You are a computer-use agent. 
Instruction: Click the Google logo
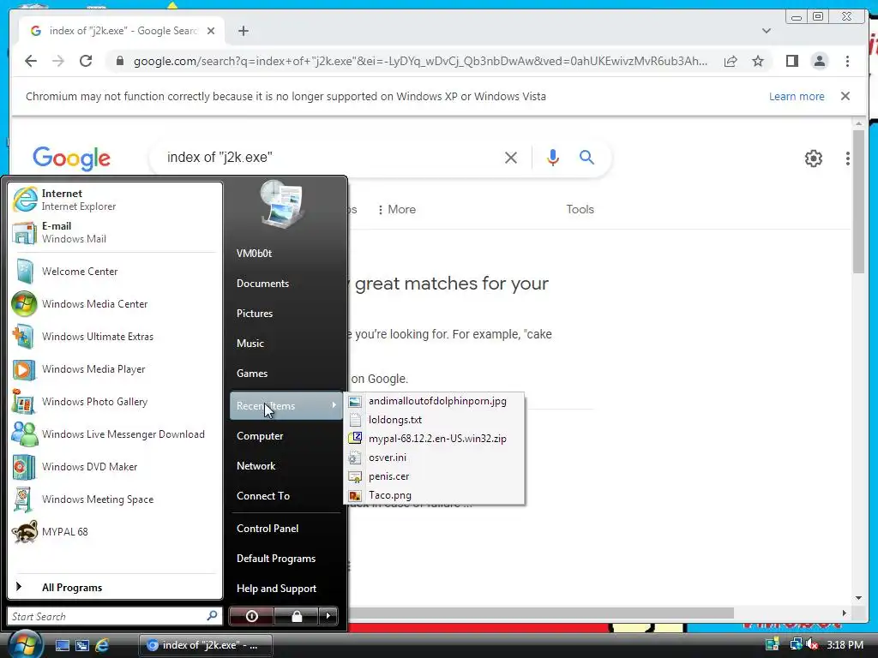72,159
